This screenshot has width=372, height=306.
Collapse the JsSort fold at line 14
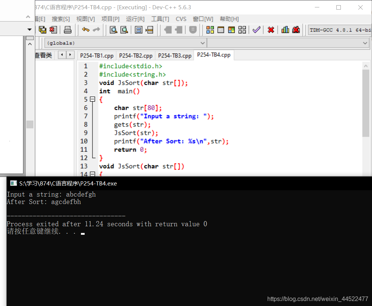(92, 174)
